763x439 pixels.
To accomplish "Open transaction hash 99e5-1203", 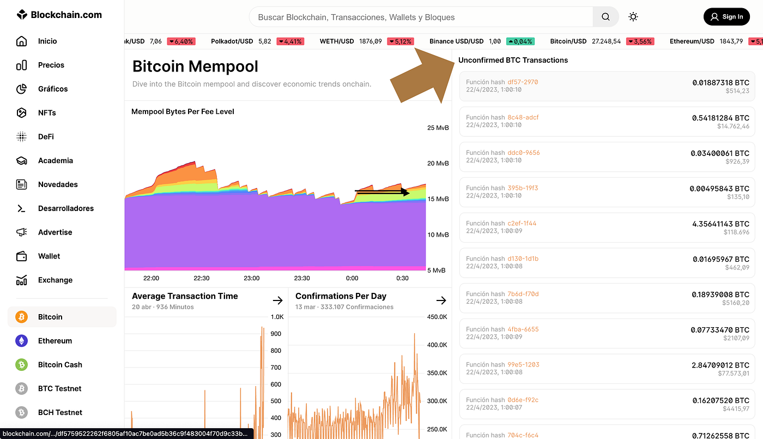I will (x=523, y=364).
